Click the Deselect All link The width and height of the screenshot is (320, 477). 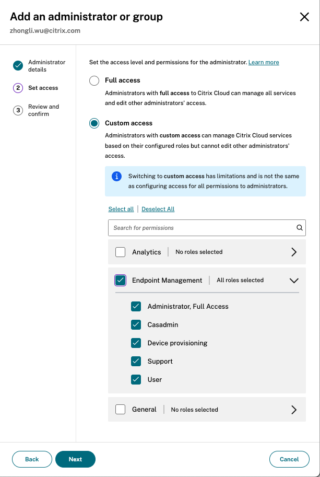158,209
